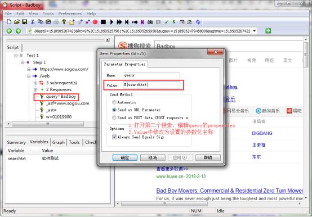The image size is (312, 217).
Task: Open the Edit menu
Action: [20, 13]
